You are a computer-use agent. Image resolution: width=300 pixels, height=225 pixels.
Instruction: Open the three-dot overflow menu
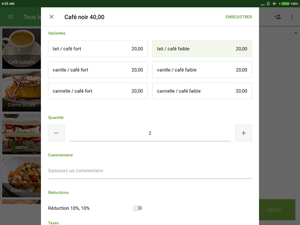click(x=292, y=17)
